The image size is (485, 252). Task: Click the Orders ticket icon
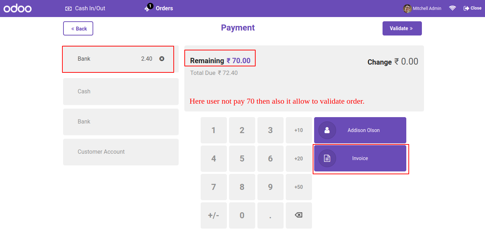click(147, 9)
